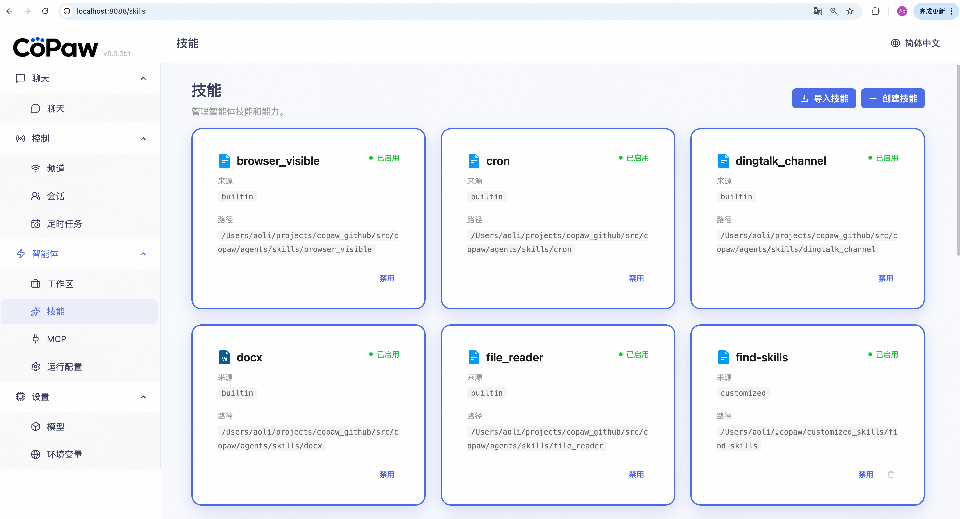The image size is (960, 519).
Task: Click the docx Word file icon
Action: click(224, 357)
